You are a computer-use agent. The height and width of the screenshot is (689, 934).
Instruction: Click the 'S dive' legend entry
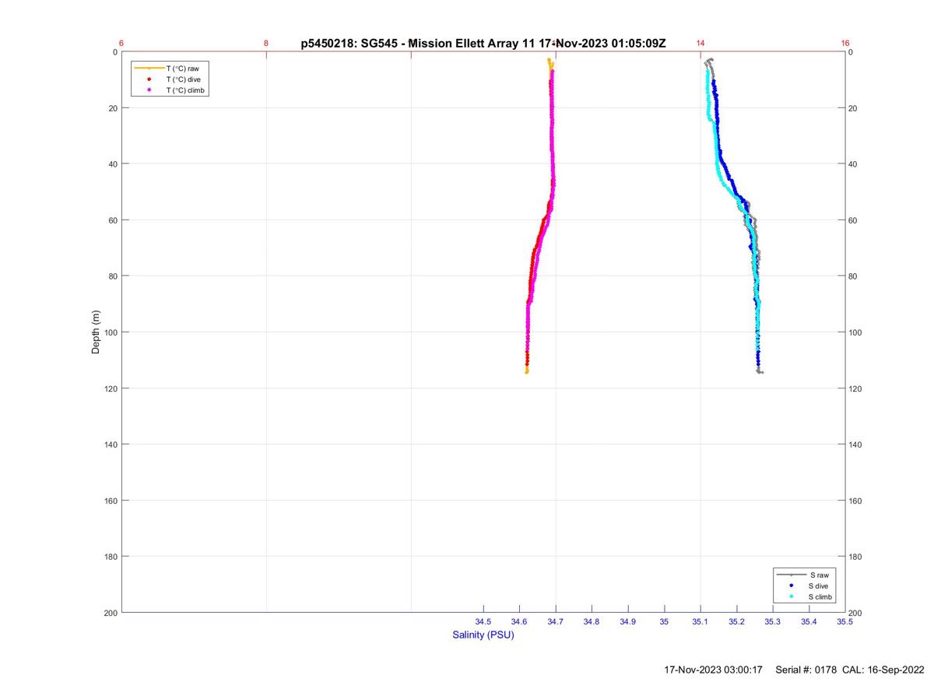point(819,585)
